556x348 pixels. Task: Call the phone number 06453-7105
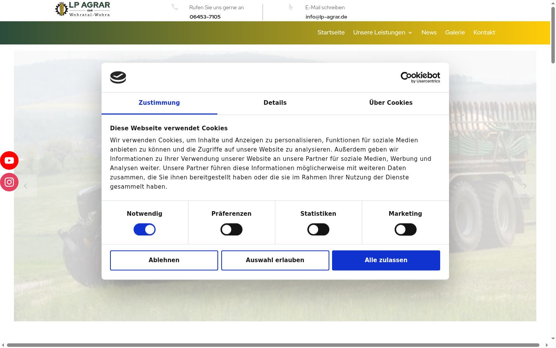205,17
